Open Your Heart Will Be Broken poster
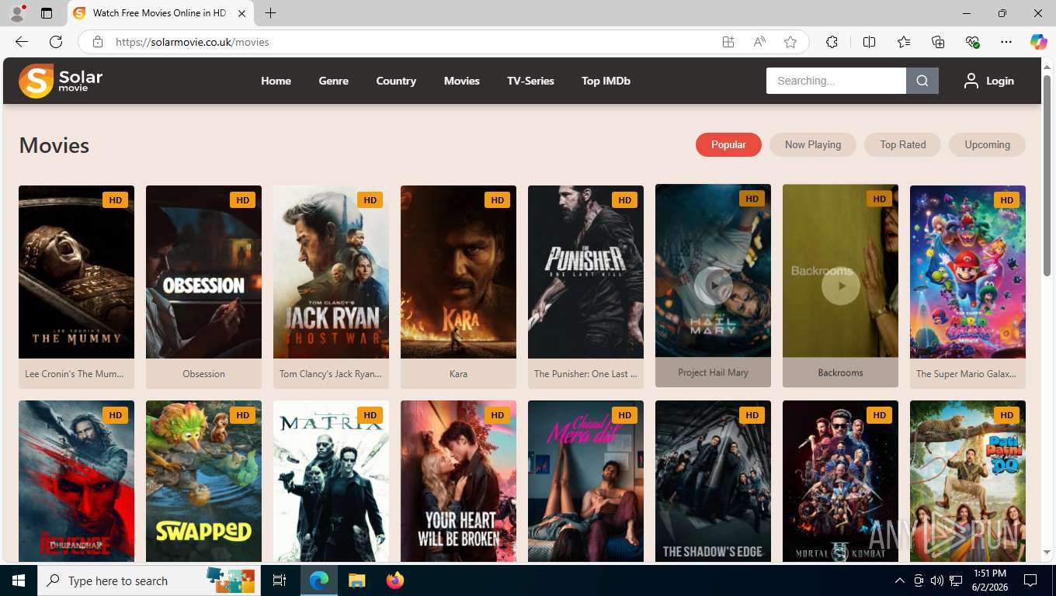 [458, 481]
